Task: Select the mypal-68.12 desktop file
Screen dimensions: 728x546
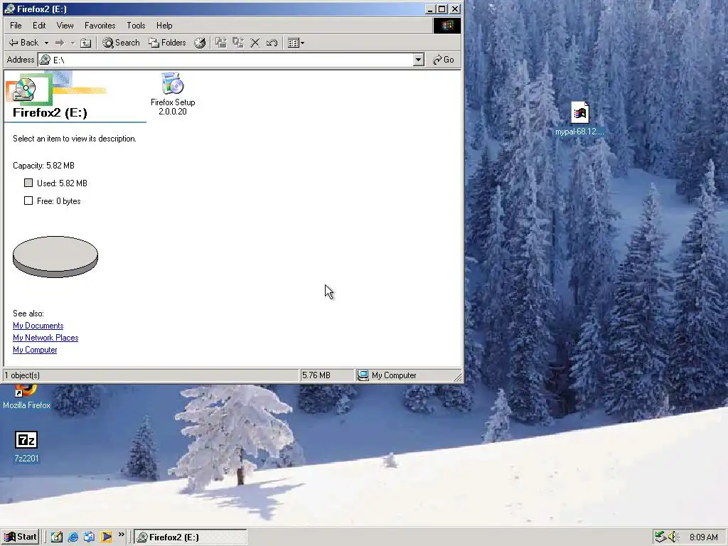Action: tap(579, 119)
